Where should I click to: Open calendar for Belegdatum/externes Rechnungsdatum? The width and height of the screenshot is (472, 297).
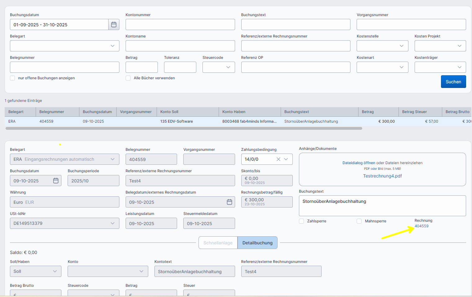tap(229, 202)
